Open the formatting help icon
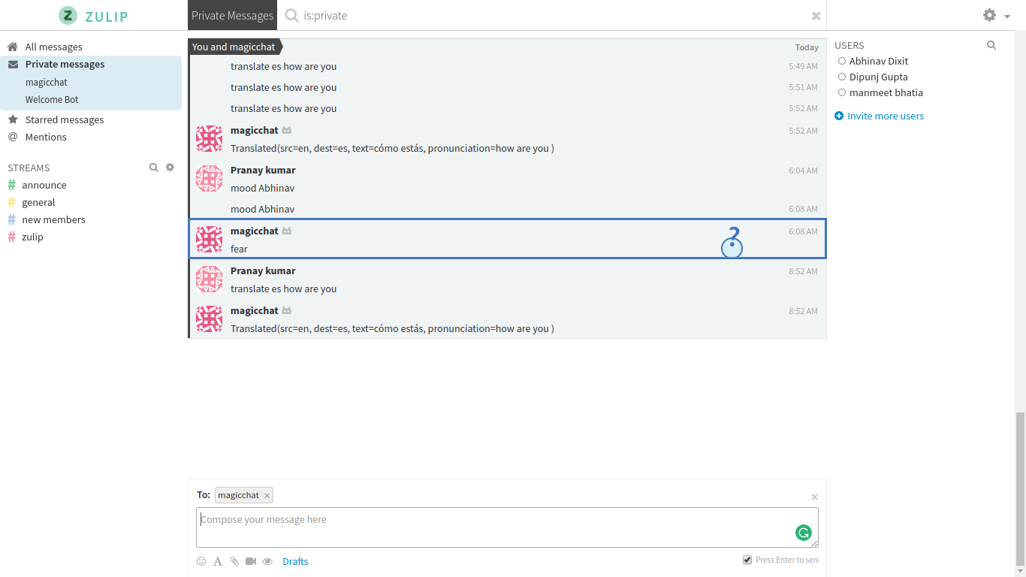This screenshot has height=577, width=1026. (x=218, y=561)
